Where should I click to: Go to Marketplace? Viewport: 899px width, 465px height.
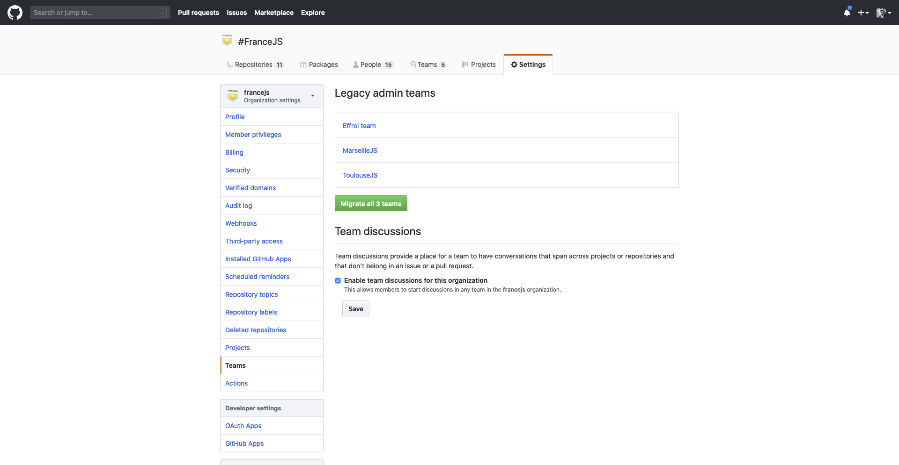[x=274, y=13]
